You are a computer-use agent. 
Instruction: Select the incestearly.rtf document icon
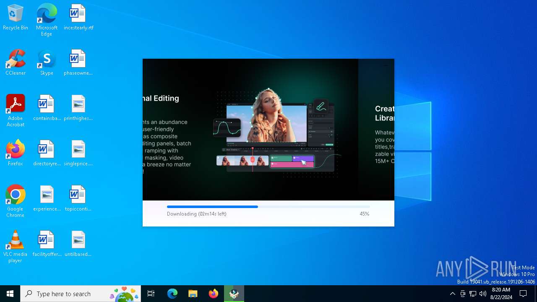78,18
